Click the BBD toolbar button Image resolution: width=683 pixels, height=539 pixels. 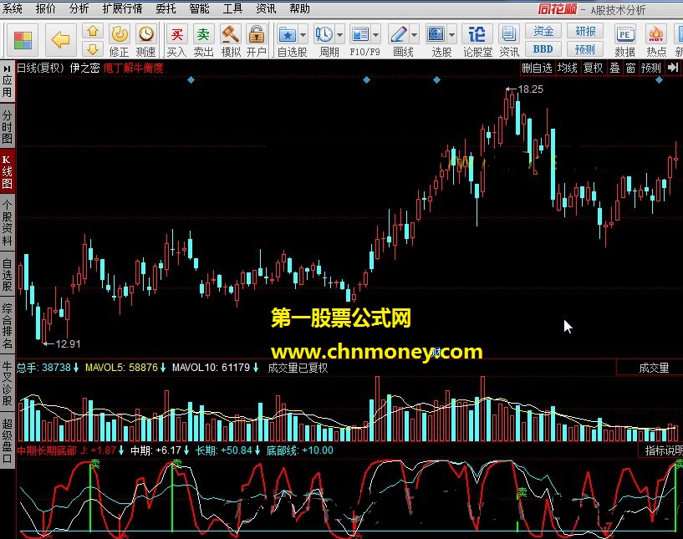click(x=543, y=49)
